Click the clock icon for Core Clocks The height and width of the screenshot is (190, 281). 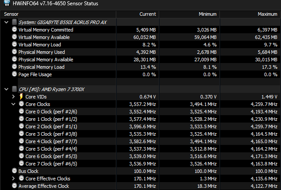21,104
